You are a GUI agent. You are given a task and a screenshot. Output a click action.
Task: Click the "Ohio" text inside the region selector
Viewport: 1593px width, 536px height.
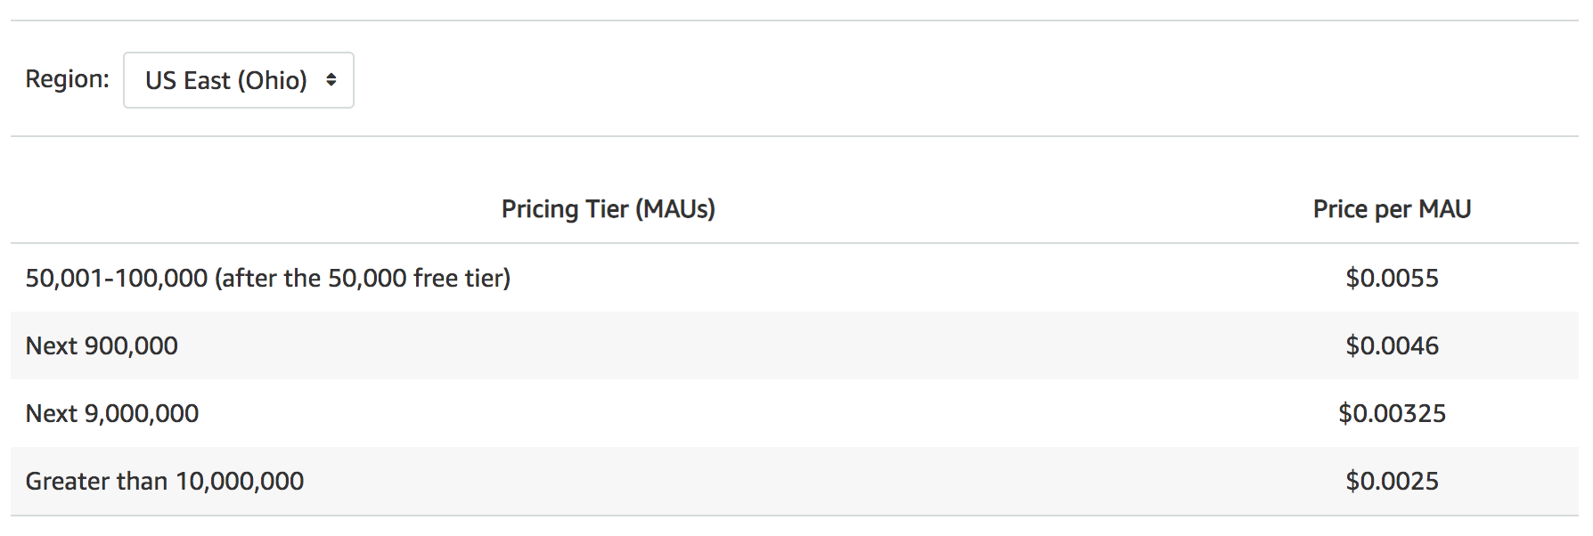click(272, 80)
